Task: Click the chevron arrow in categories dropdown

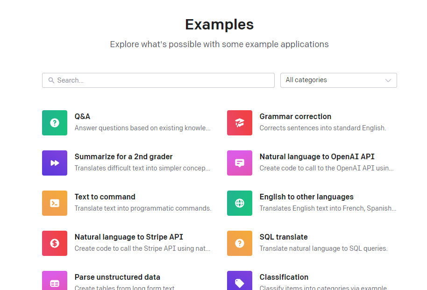Action: click(388, 80)
